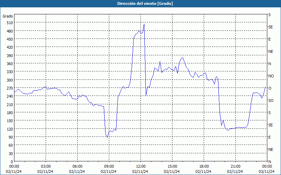Screen dimensions: 281x175
Task: Click the 270 tick label
Action: (x=10, y=88)
